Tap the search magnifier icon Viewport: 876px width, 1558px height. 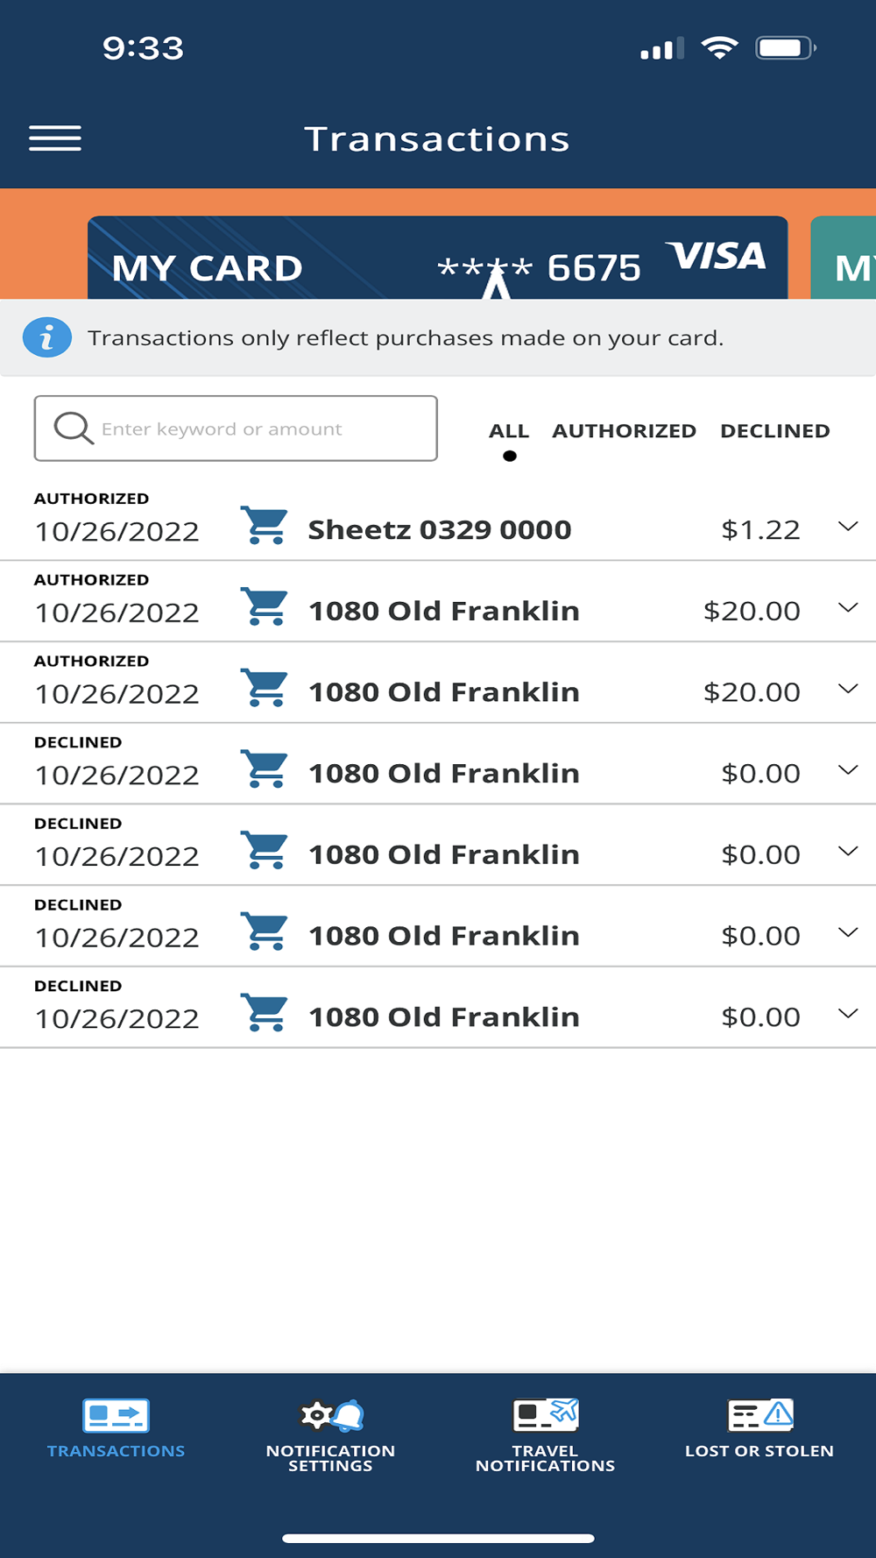[x=73, y=428]
